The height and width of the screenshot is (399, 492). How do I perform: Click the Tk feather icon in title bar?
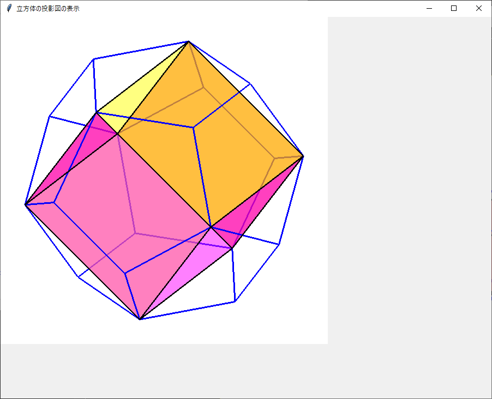coord(9,9)
